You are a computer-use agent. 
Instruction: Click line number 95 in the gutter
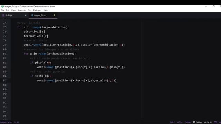click(x=5, y=116)
